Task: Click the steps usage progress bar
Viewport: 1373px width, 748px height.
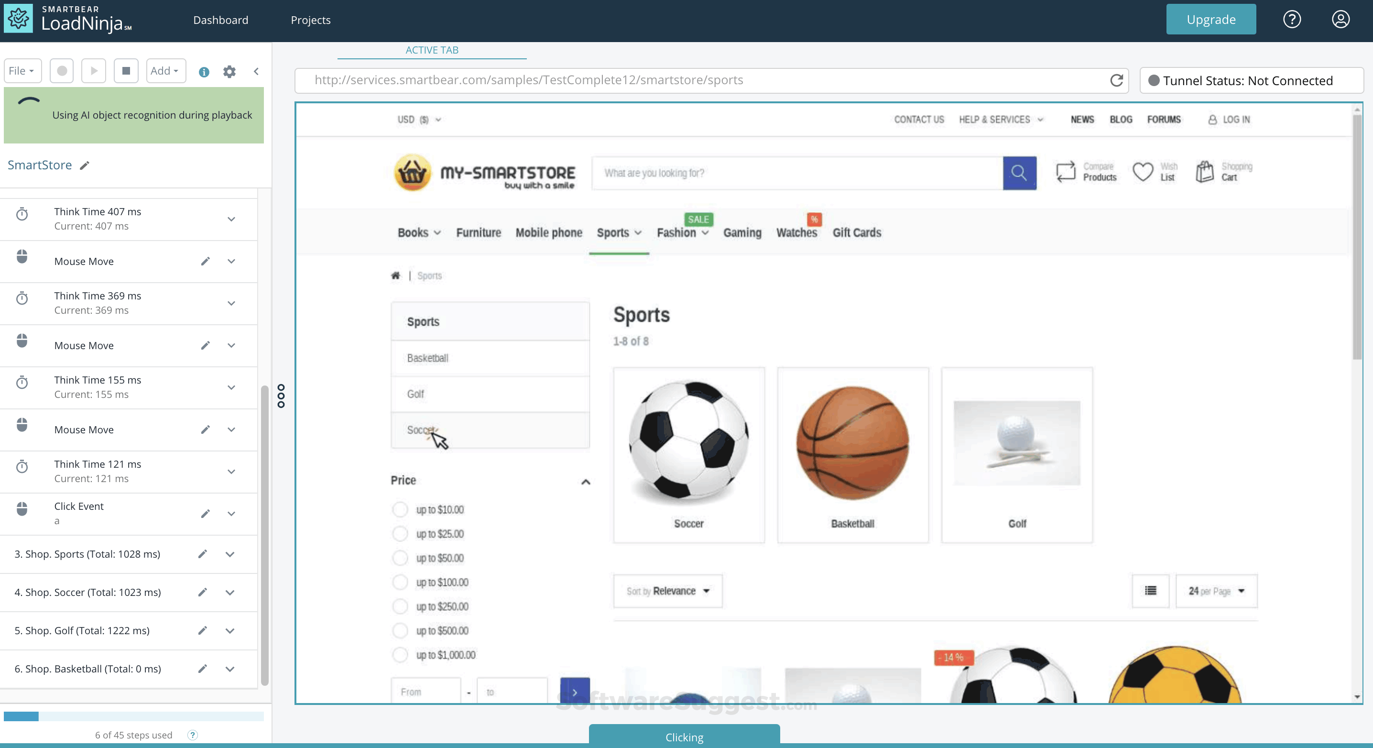Action: [133, 716]
